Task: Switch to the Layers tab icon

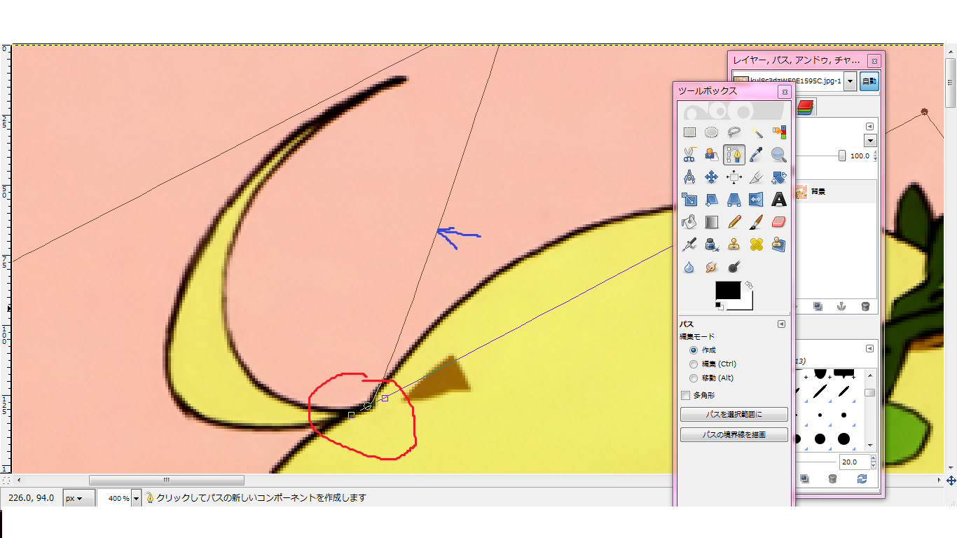Action: click(806, 106)
